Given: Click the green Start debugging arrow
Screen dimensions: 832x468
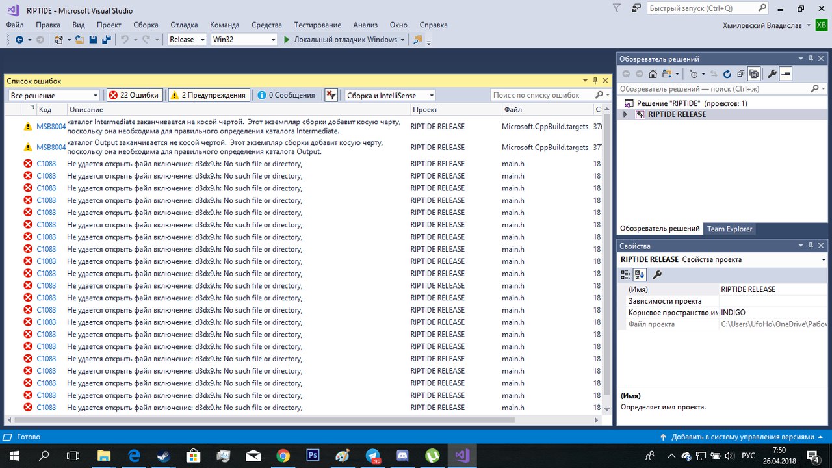Looking at the screenshot, I should point(287,40).
